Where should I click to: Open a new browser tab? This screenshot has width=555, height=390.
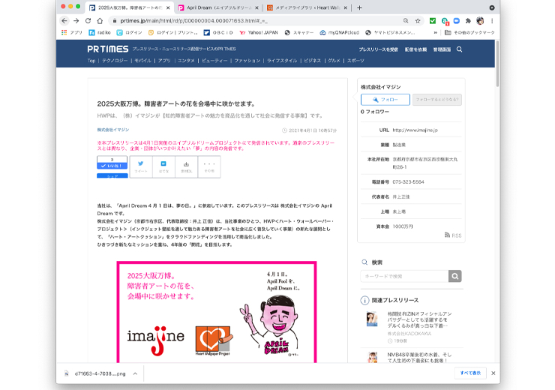point(359,7)
